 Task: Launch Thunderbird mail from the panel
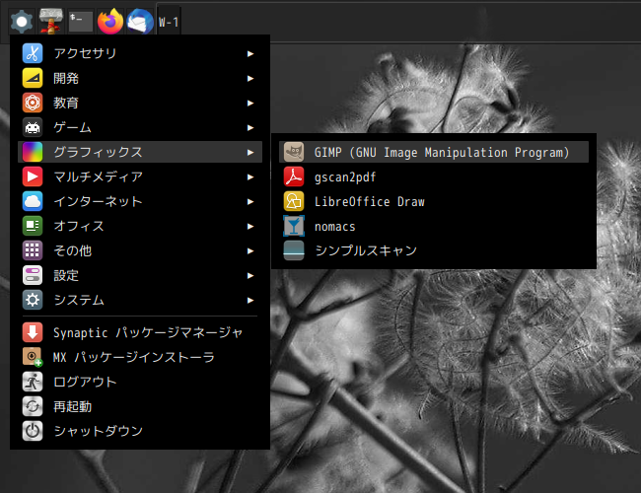[140, 21]
